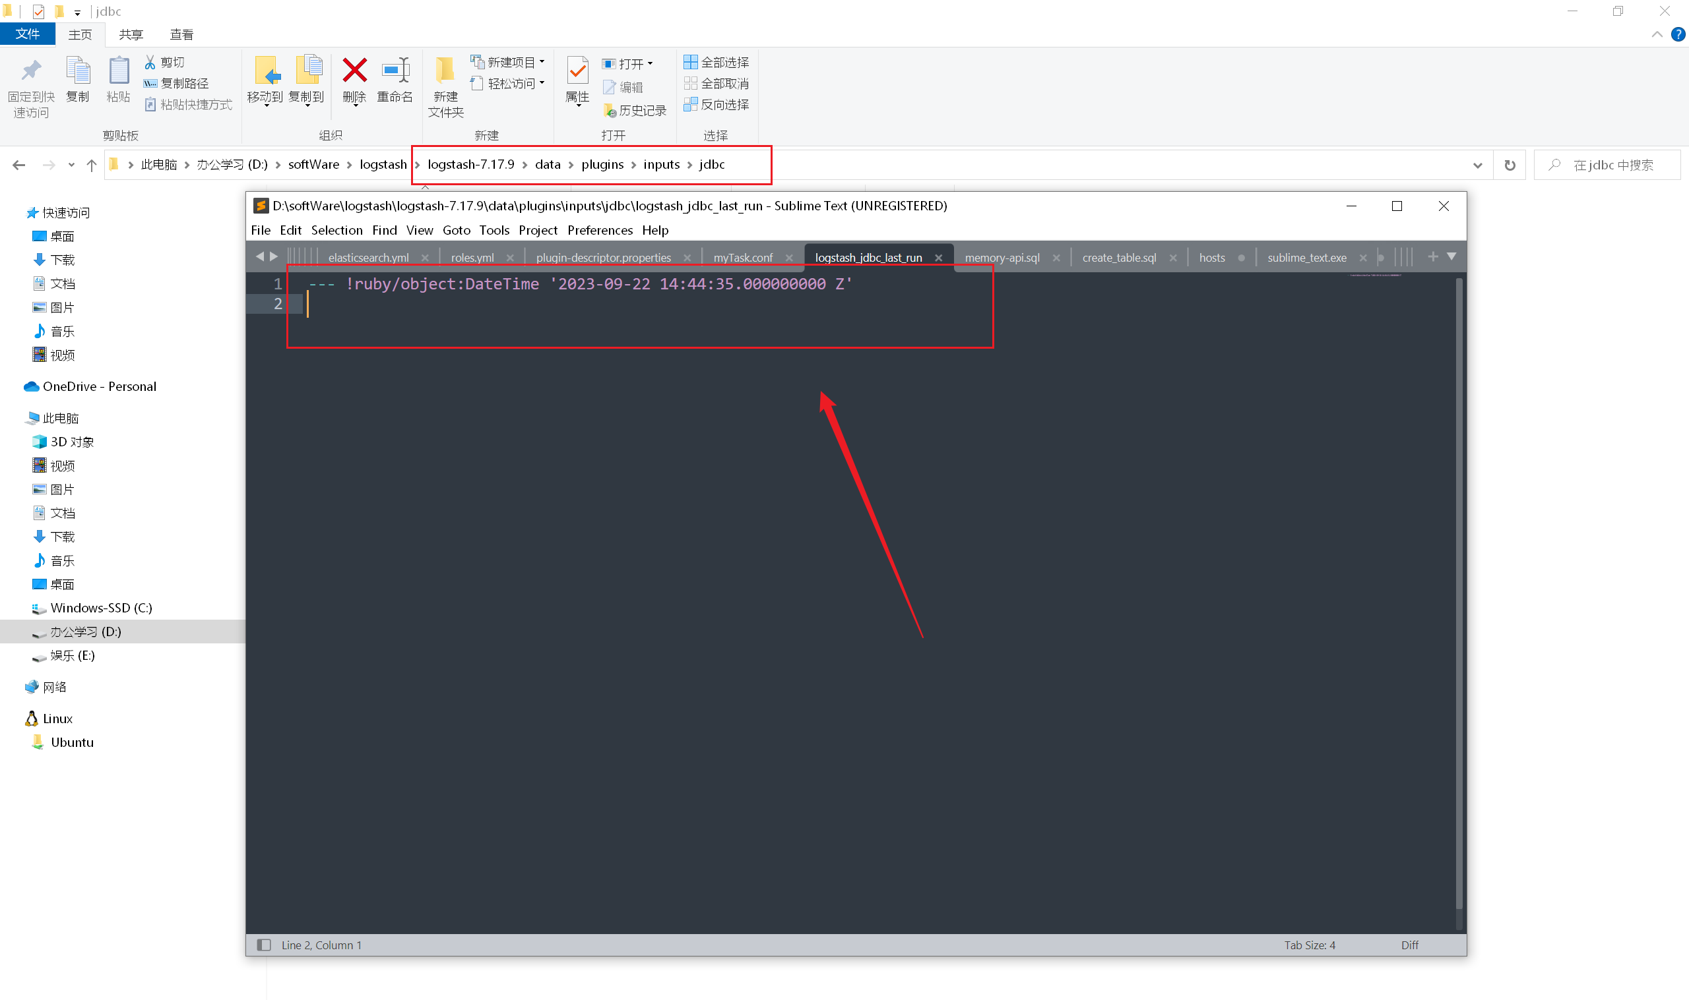The width and height of the screenshot is (1689, 1000).
Task: Toggle Sublime side bar status icon
Action: click(x=265, y=945)
